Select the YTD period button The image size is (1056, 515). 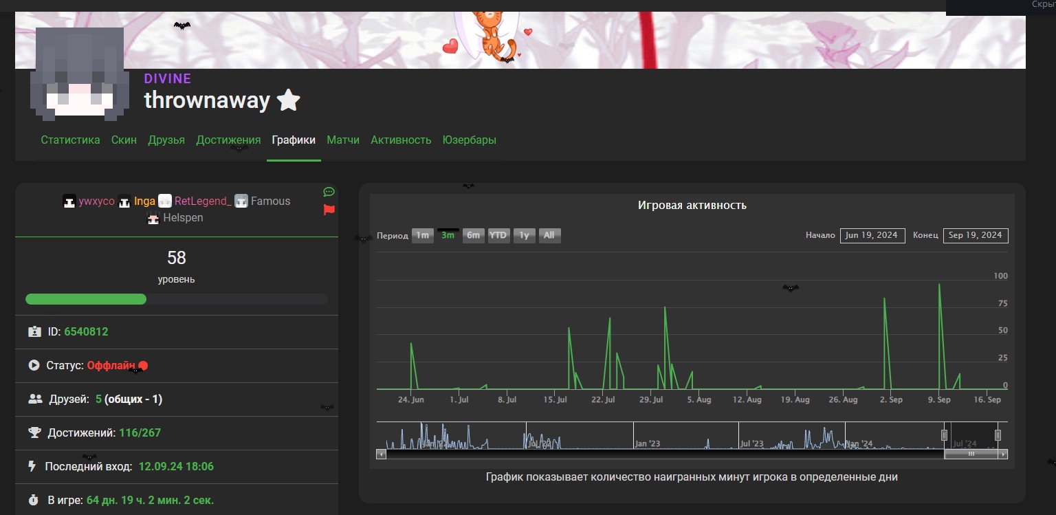click(x=498, y=236)
